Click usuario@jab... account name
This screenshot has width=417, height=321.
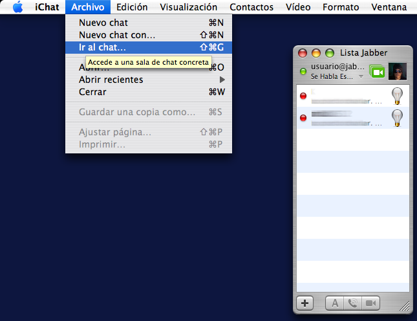click(x=337, y=66)
